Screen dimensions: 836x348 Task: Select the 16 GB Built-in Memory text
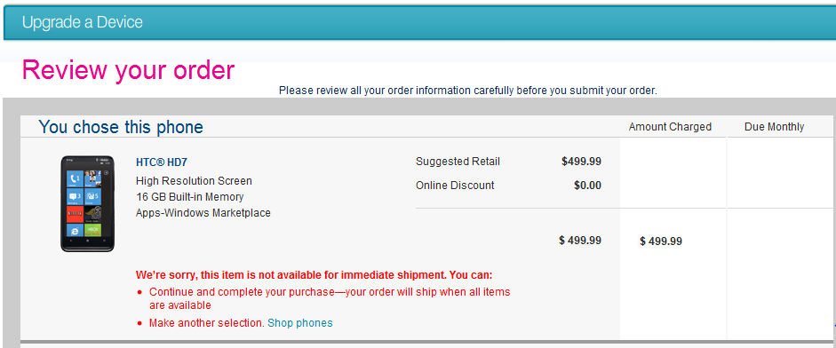pyautogui.click(x=190, y=197)
